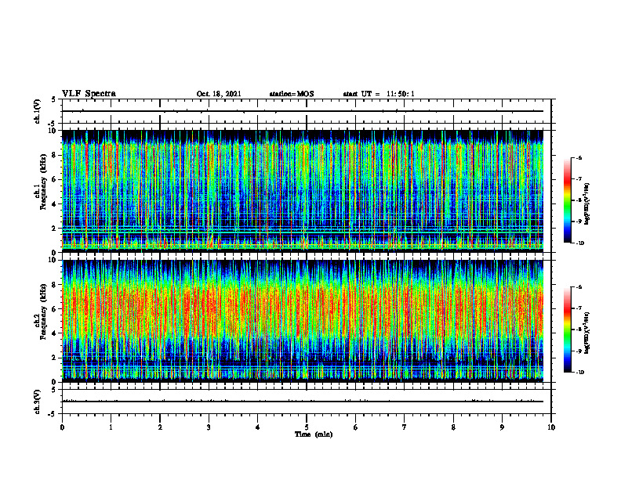The image size is (621, 479).
Task: Click the "start UT = 11:50: 1" header text
Action: 379,94
